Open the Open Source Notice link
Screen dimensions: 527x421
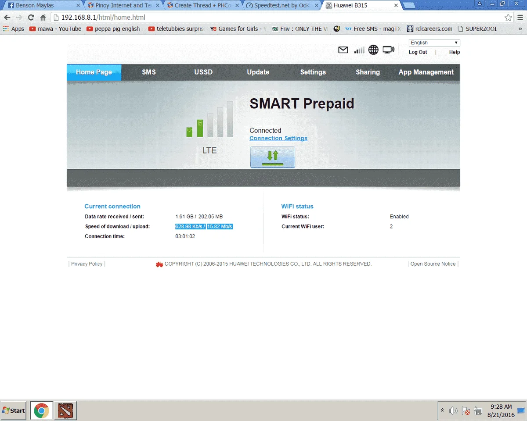pos(433,264)
